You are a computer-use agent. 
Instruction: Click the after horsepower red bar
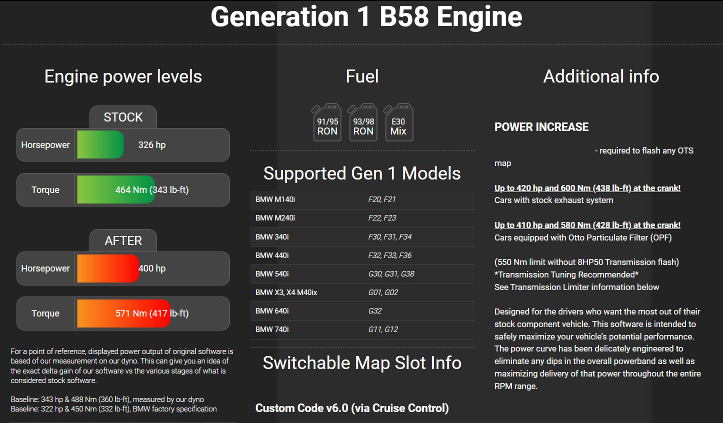(x=108, y=268)
